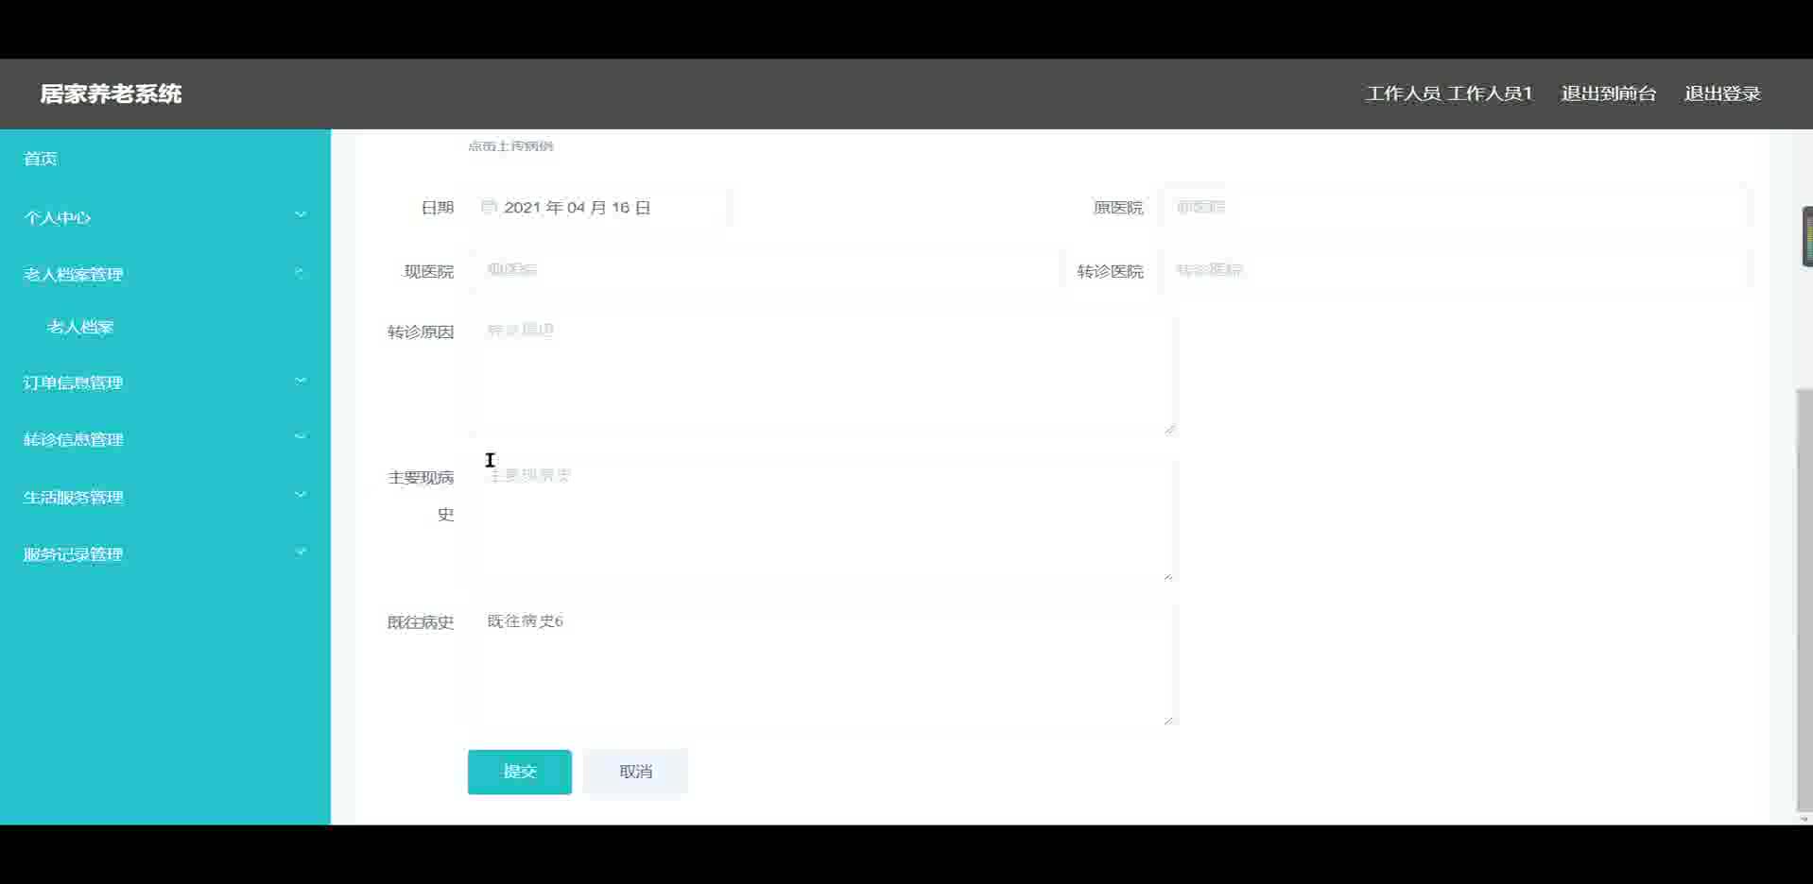Collapse the 老人档案管理 sidebar menu
This screenshot has width=1813, height=884.
[165, 274]
